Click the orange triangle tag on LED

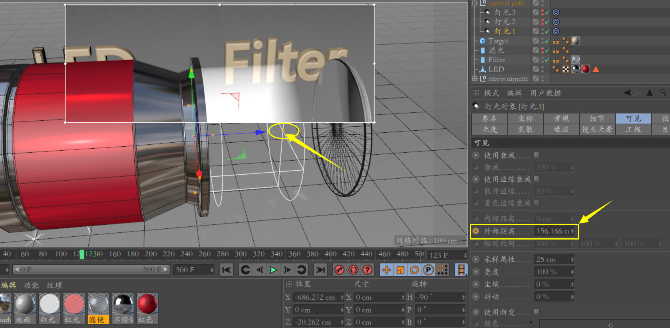tap(596, 69)
